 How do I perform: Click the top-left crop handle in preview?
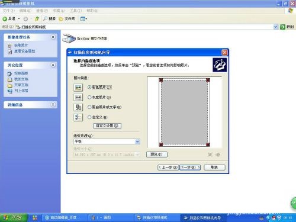pyautogui.click(x=161, y=80)
